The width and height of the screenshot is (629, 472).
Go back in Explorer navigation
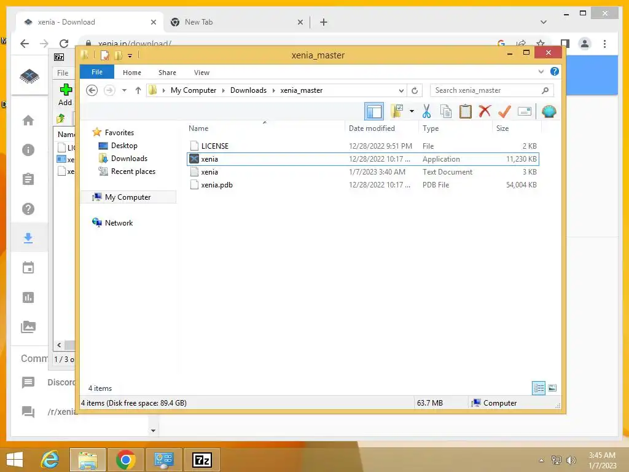click(92, 90)
